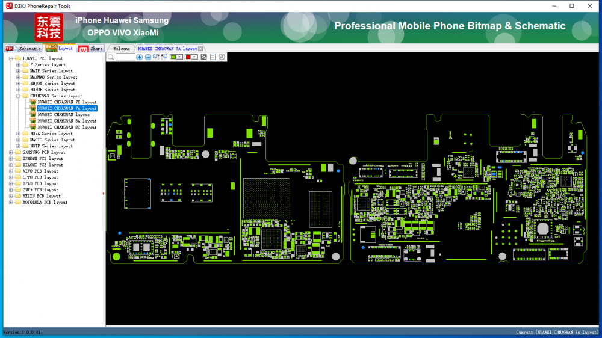The height and width of the screenshot is (338, 602).
Task: Open the red color dropdown
Action: 194,57
